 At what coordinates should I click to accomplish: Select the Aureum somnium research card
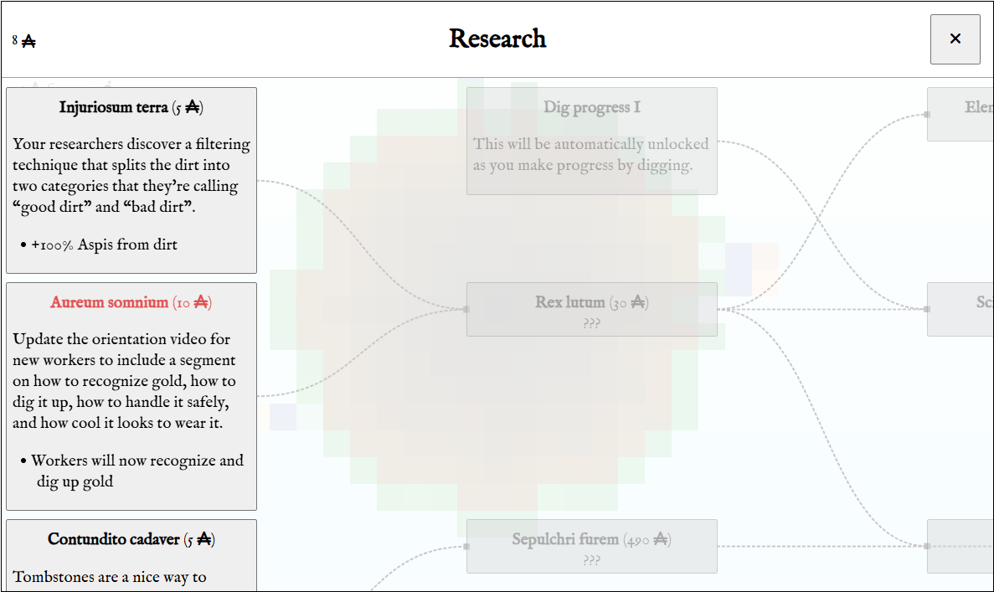pos(131,396)
